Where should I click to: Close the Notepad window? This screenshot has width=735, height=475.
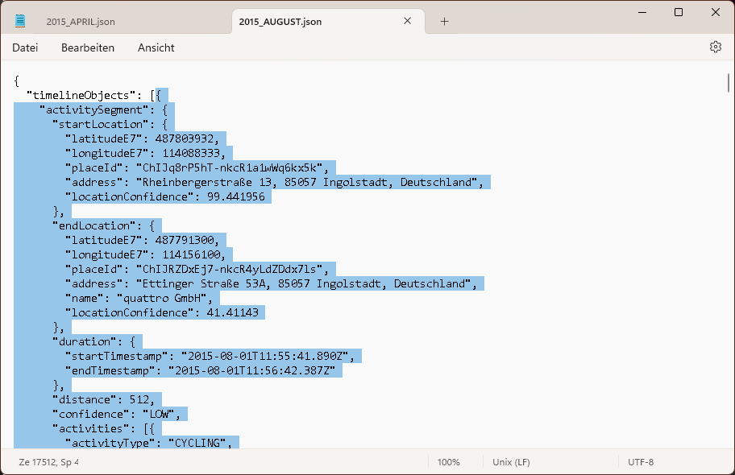click(x=716, y=12)
